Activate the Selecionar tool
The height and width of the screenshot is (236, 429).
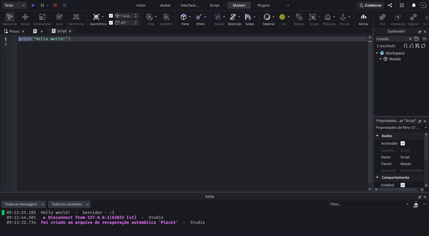coord(10,19)
